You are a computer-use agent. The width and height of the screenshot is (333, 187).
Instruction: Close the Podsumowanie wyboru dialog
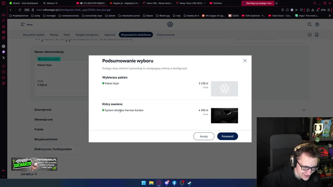coord(245,61)
